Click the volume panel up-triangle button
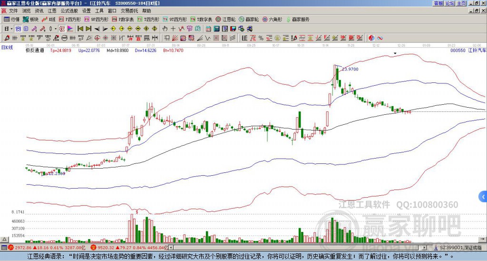The height and width of the screenshot is (261, 487). coord(4,239)
